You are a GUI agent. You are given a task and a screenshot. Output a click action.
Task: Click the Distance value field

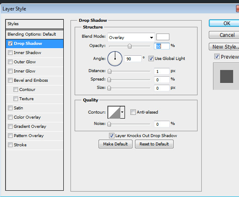[x=161, y=71]
